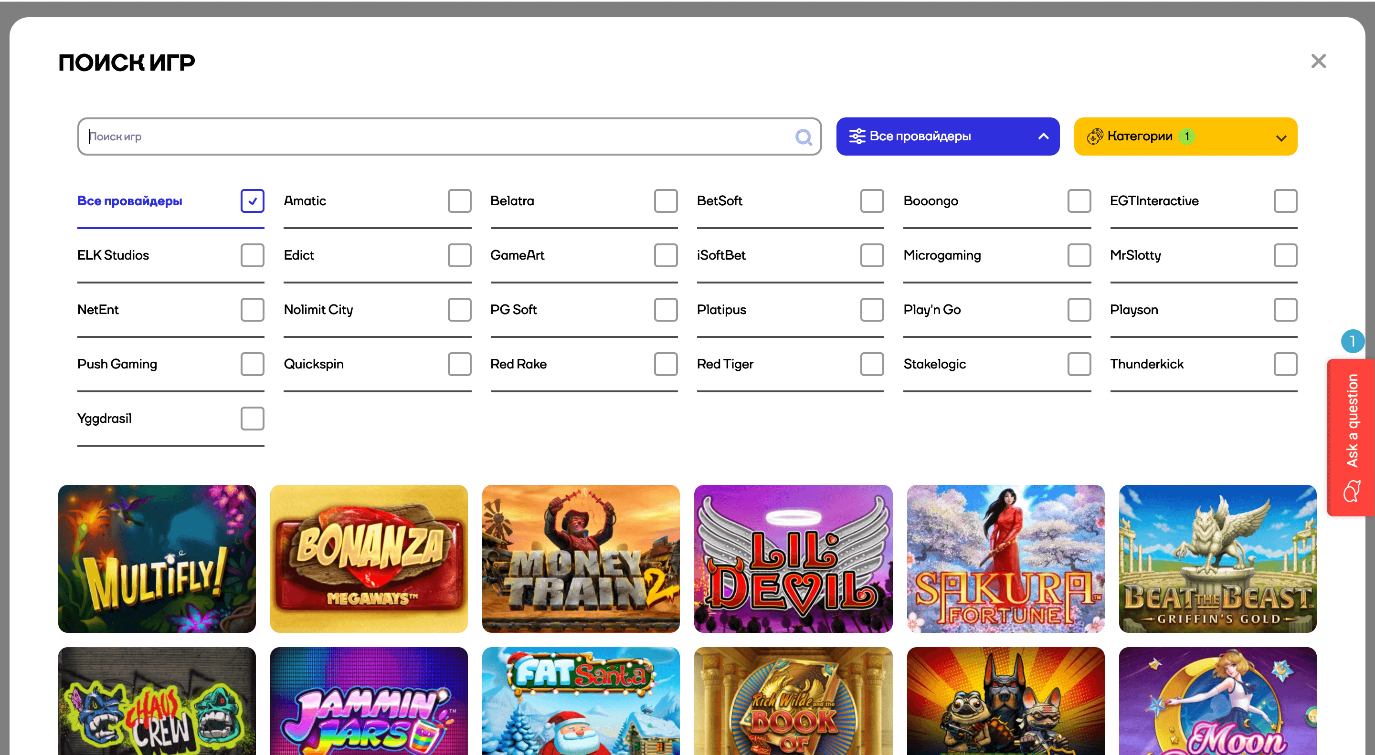Image resolution: width=1375 pixels, height=755 pixels.
Task: Click the chevron arrow on Категории button
Action: (1280, 137)
